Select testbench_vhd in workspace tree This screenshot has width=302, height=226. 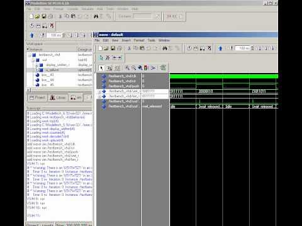pos(49,55)
